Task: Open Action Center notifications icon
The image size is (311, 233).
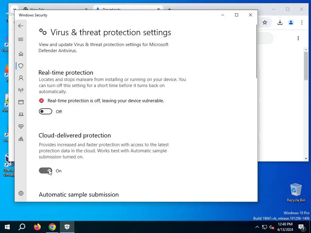Action: click(301, 227)
